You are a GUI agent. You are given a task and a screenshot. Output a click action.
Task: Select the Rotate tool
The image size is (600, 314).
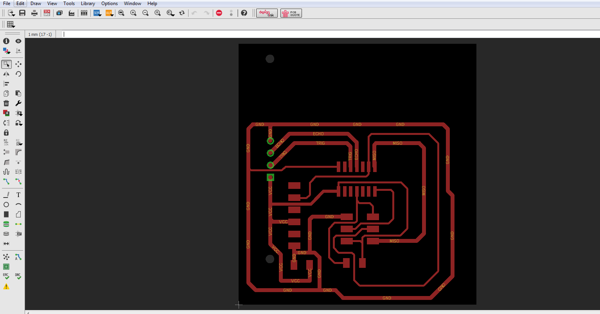click(x=18, y=74)
